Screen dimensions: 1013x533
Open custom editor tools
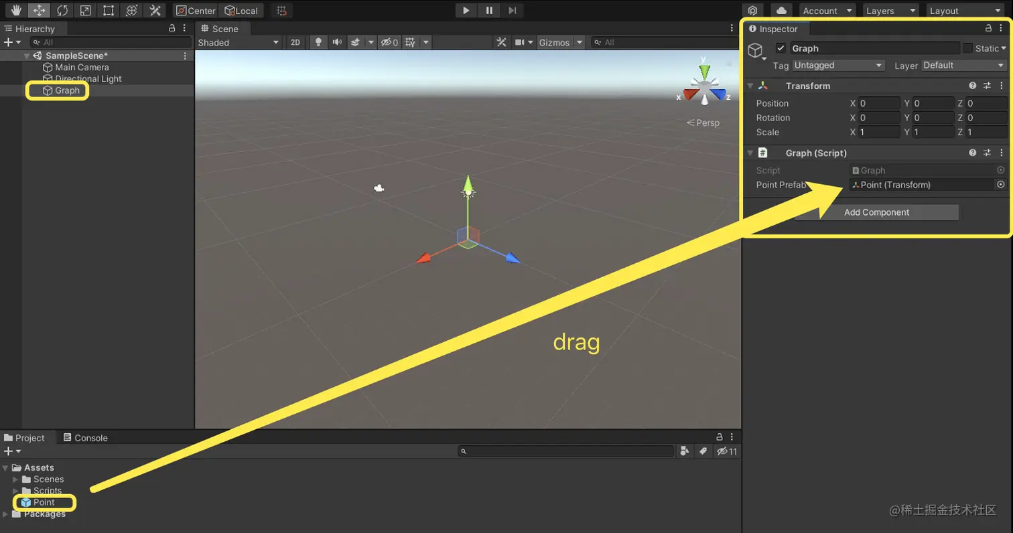pyautogui.click(x=155, y=10)
